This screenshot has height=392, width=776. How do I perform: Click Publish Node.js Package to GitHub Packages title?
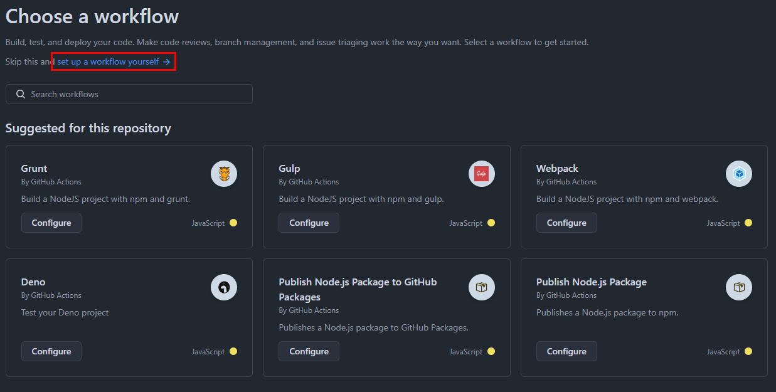tap(358, 289)
